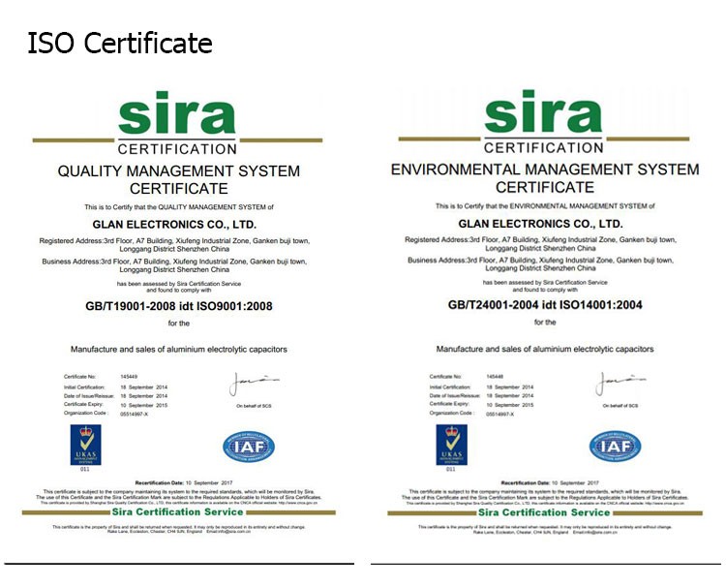Viewport: 726px width, 587px height.
Task: Click signature on quality certificate
Action: 254,384
